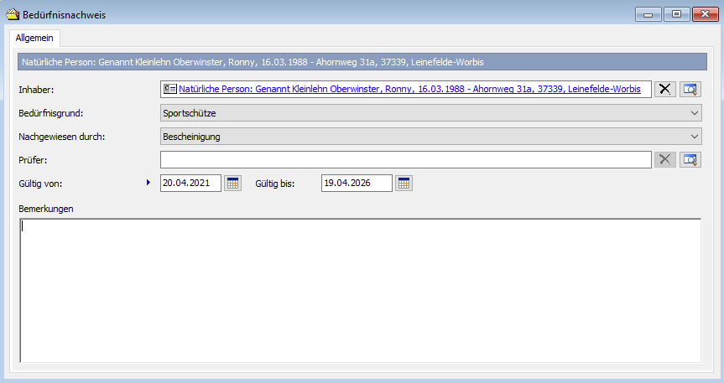
Task: Click into the empty Prüfer text field
Action: coord(405,159)
